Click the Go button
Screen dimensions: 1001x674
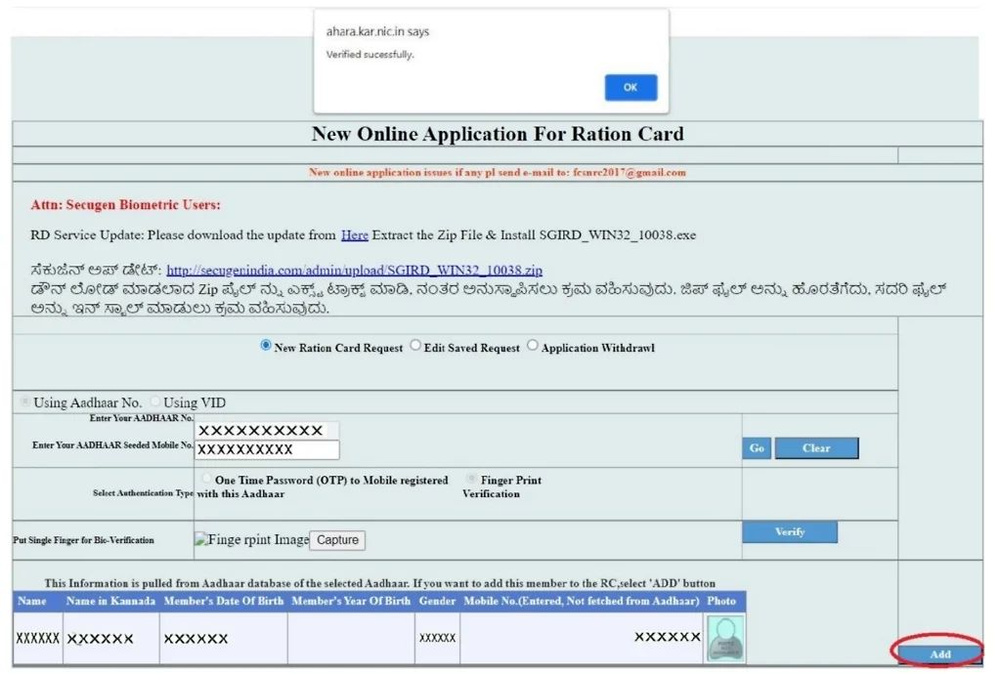tap(757, 447)
